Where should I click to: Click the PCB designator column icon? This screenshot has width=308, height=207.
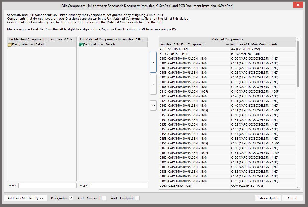click(81, 45)
